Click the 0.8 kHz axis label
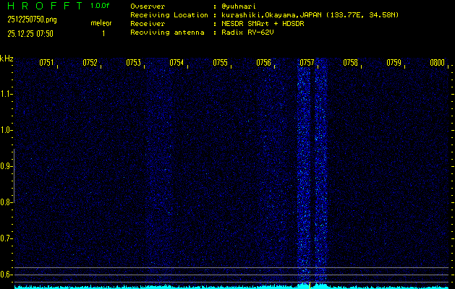This screenshot has height=289, width=455. coord(5,202)
